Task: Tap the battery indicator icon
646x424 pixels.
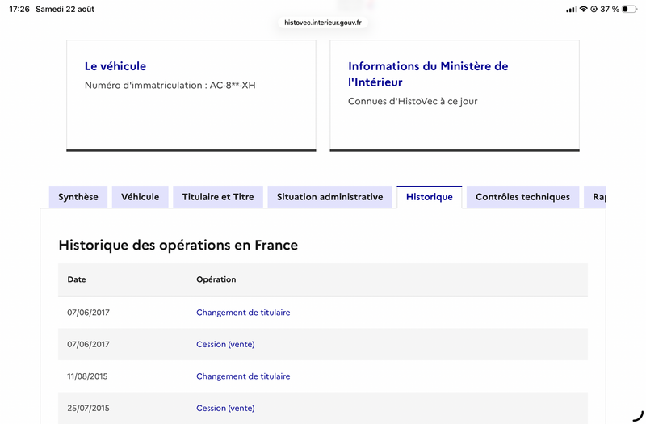Action: (630, 9)
